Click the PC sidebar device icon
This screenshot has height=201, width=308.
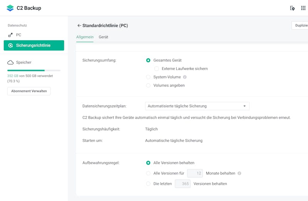coord(10,35)
